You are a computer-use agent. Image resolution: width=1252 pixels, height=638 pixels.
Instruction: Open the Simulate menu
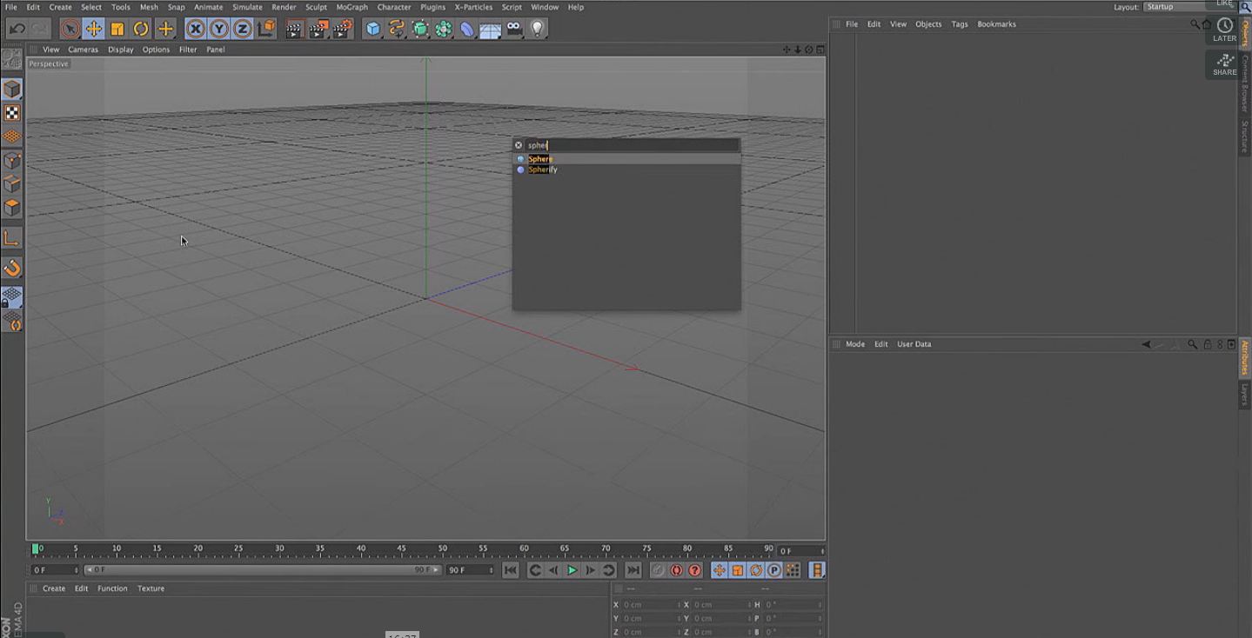click(247, 7)
